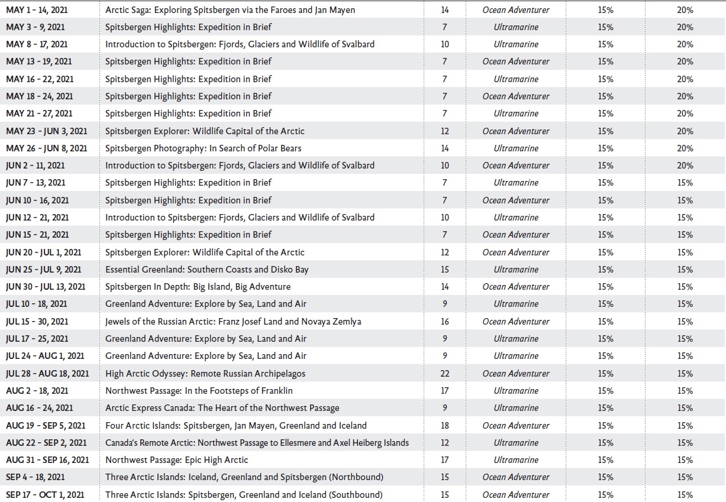Click the 18 days value in the Four Arctic Islands row

click(445, 426)
